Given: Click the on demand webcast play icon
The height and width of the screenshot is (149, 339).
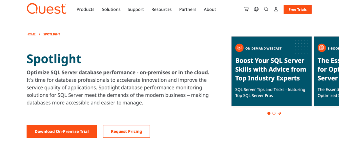Looking at the screenshot, I should coord(239,48).
